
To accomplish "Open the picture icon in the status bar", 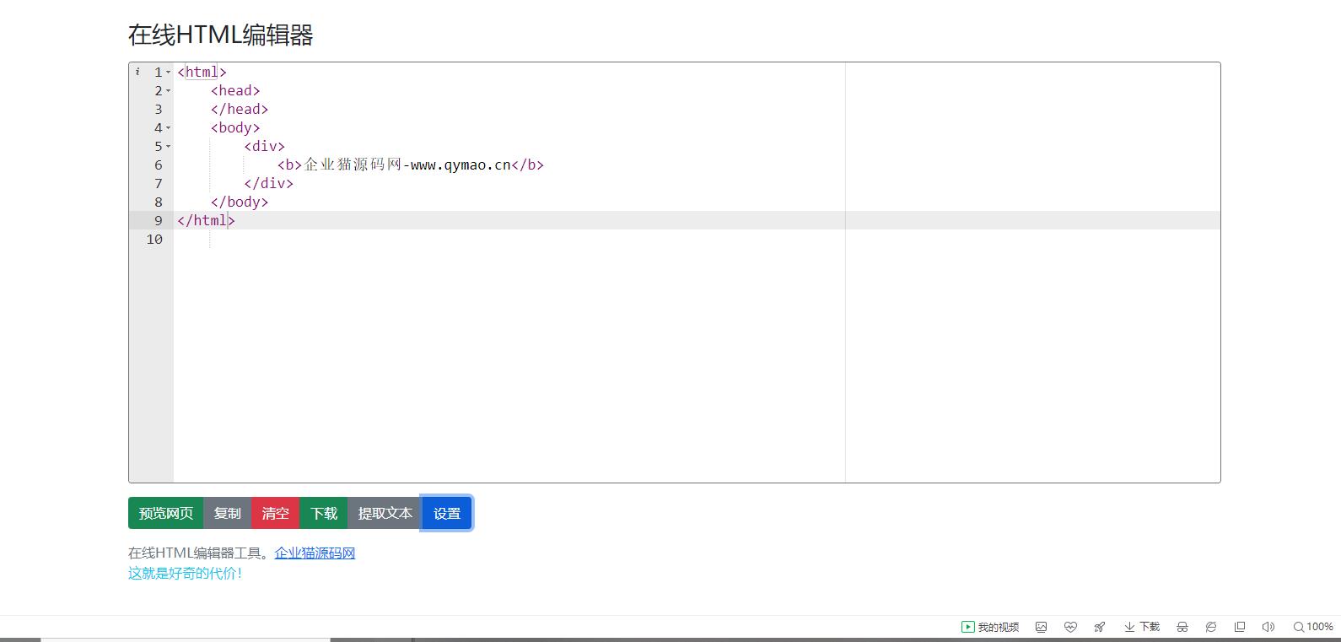I will coord(1042,627).
